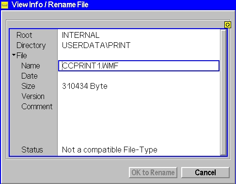The height and width of the screenshot is (184, 236).
Task: Click the USERDATA\PRINT directory value
Action: 96,45
